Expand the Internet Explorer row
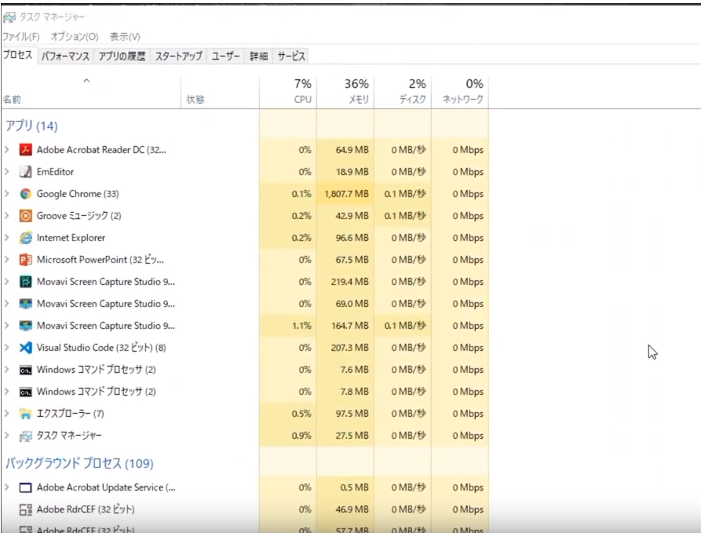Viewport: 701px width, 533px height. click(x=7, y=237)
